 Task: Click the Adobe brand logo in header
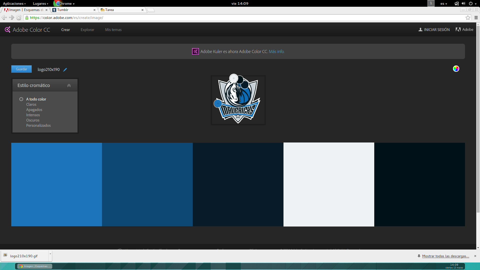[x=464, y=29]
